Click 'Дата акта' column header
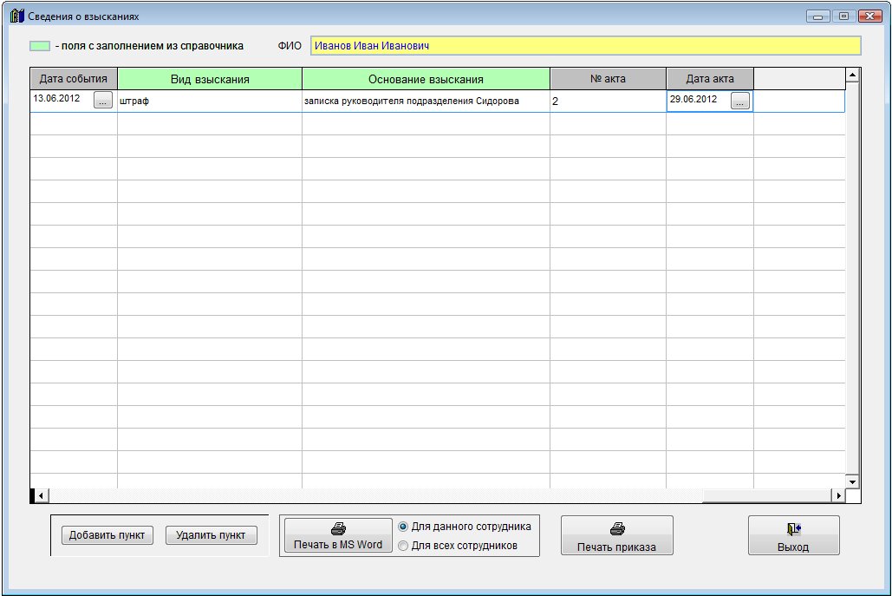Image resolution: width=892 pixels, height=596 pixels. (x=710, y=79)
